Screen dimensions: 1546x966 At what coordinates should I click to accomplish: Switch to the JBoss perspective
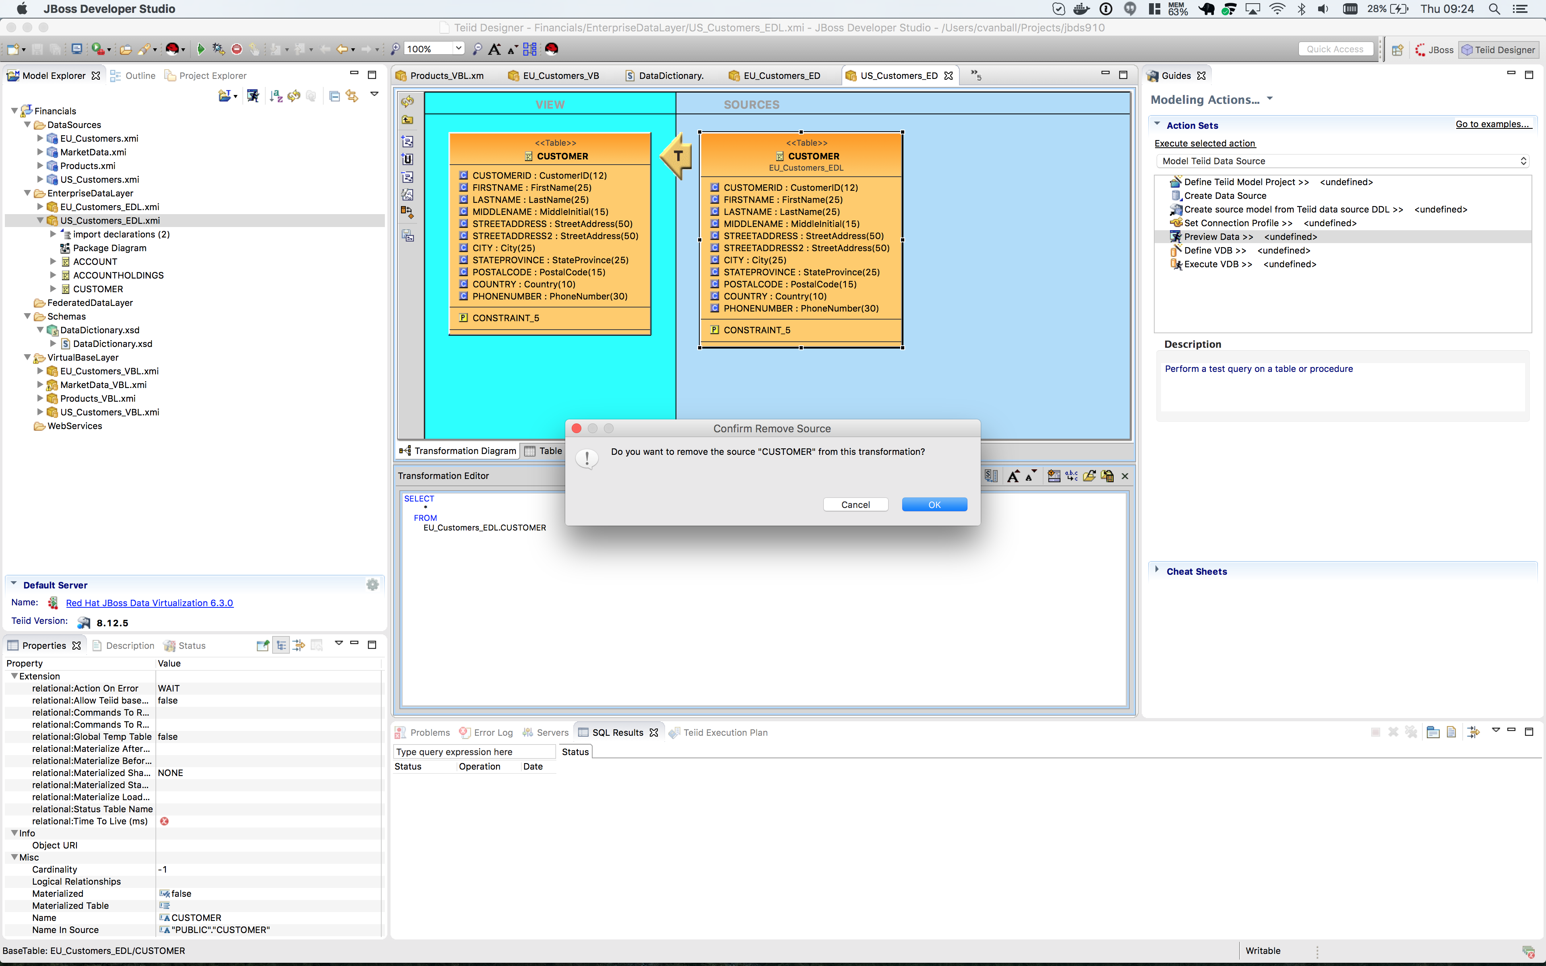point(1434,50)
